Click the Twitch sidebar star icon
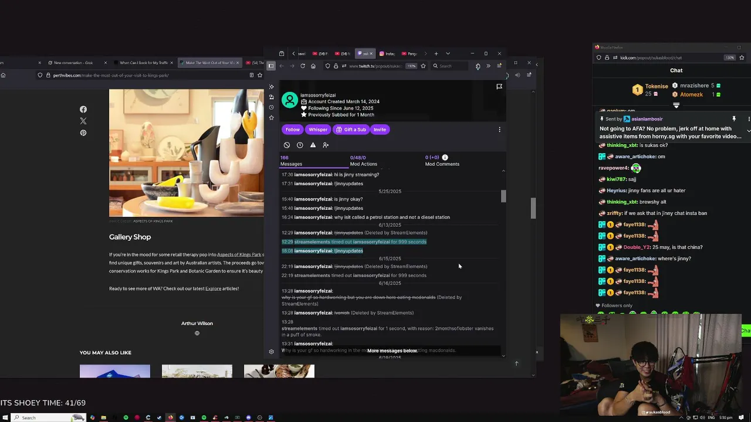The image size is (751, 422). (271, 118)
